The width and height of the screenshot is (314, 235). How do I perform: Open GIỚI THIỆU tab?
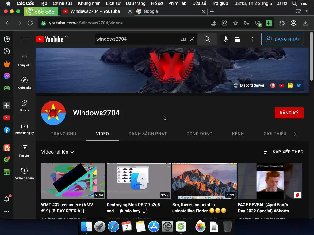(275, 134)
